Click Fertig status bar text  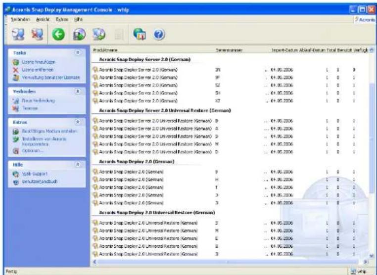coord(11,272)
